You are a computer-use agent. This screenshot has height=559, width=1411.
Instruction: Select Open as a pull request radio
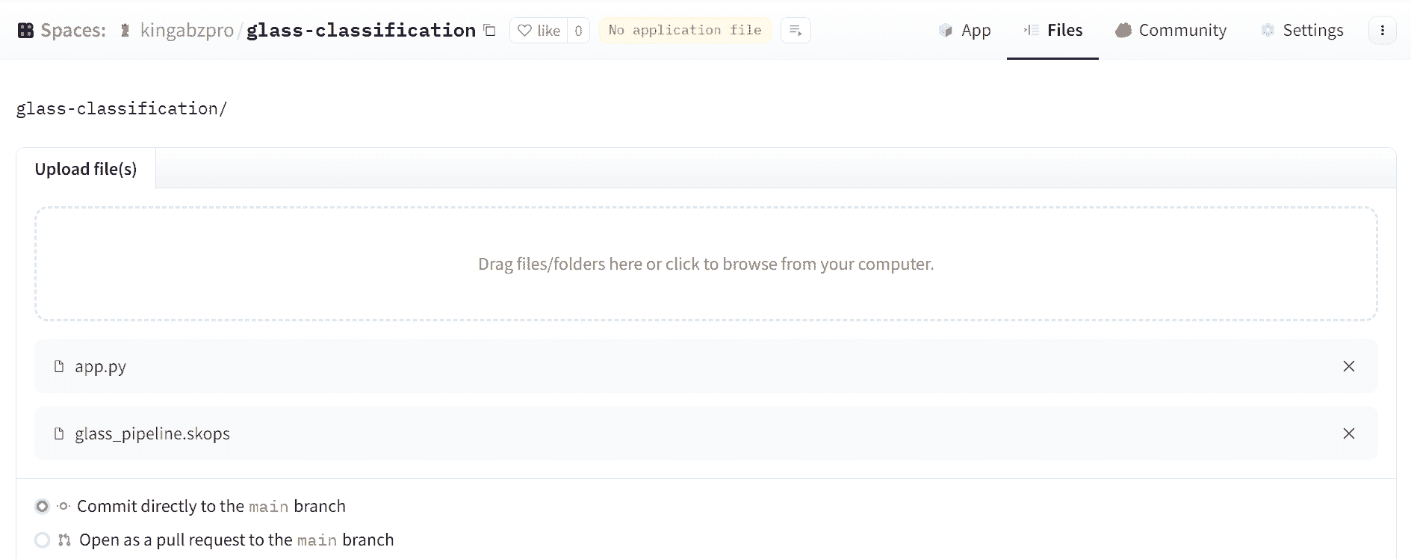tap(43, 540)
